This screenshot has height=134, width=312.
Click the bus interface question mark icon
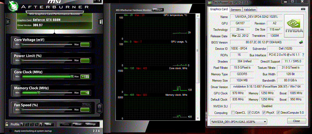tap(303, 55)
